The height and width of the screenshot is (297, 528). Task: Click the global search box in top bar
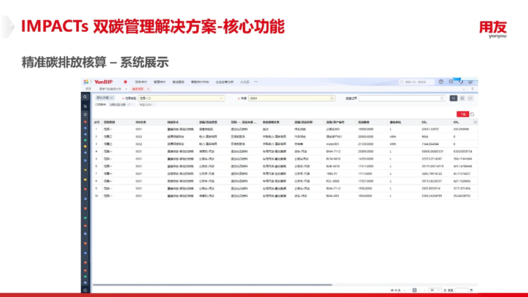(x=417, y=82)
